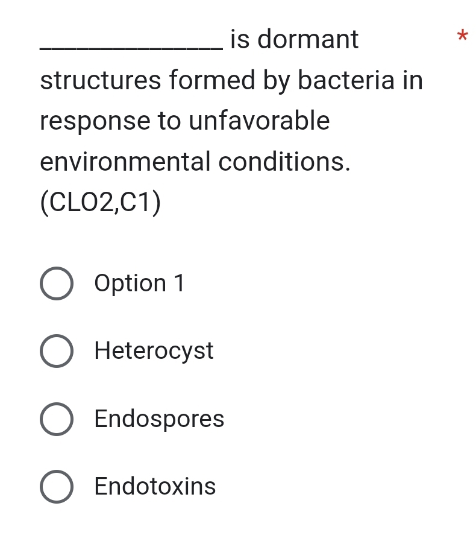Image resolution: width=476 pixels, height=538 pixels.
Task: Pick the Endospores radio button
Action: pos(57,419)
